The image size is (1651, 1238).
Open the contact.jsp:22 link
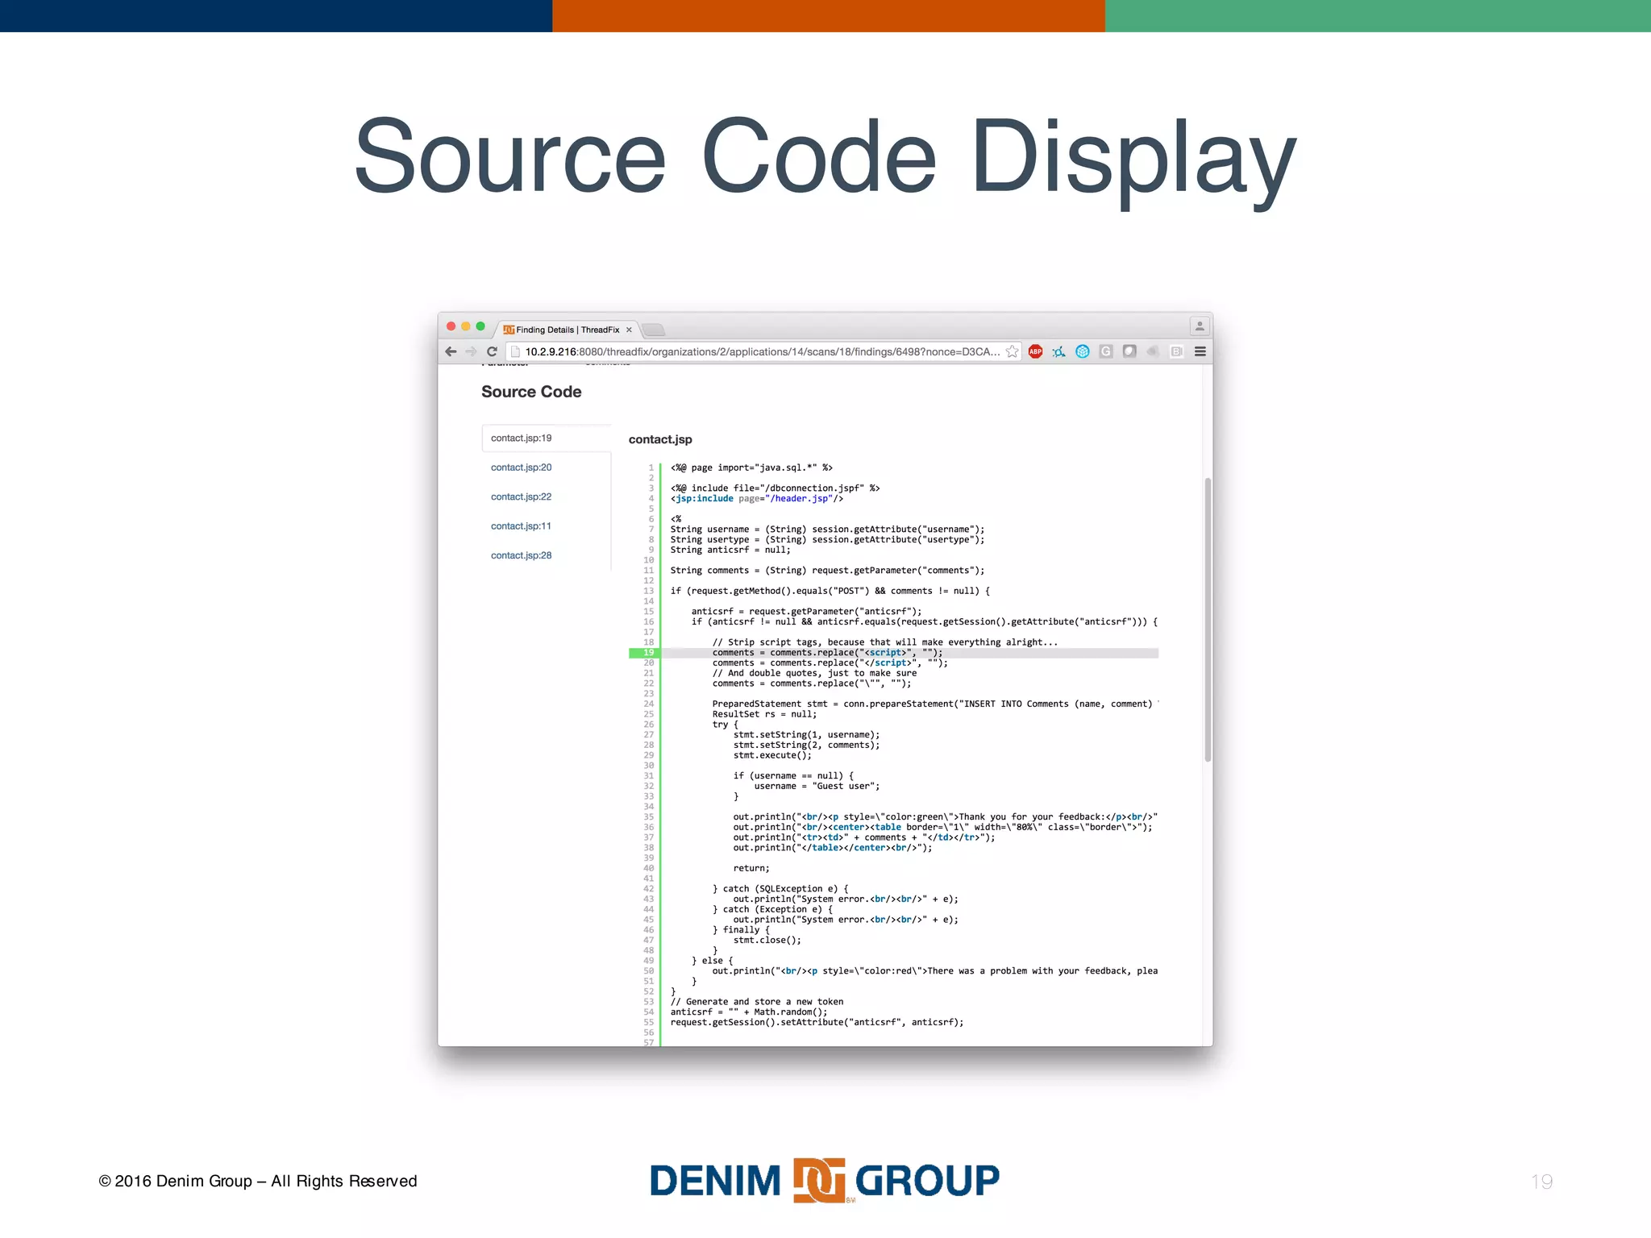522,496
